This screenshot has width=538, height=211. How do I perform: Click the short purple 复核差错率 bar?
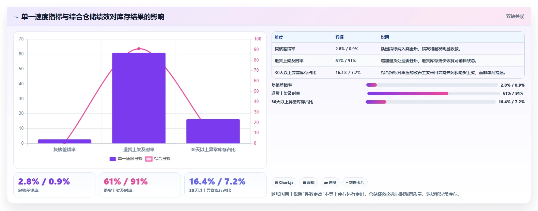tap(64, 141)
